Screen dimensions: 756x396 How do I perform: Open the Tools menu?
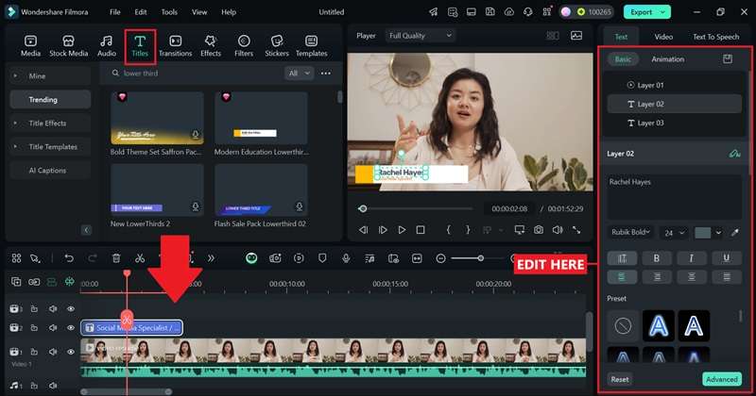pyautogui.click(x=169, y=12)
